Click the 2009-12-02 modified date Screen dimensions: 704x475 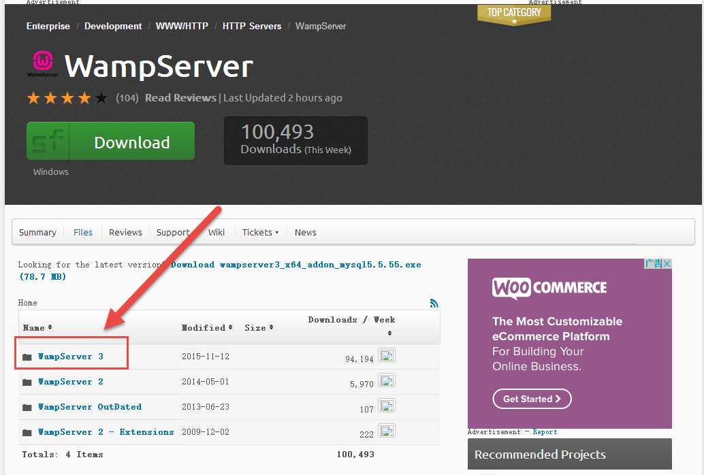[x=206, y=432]
